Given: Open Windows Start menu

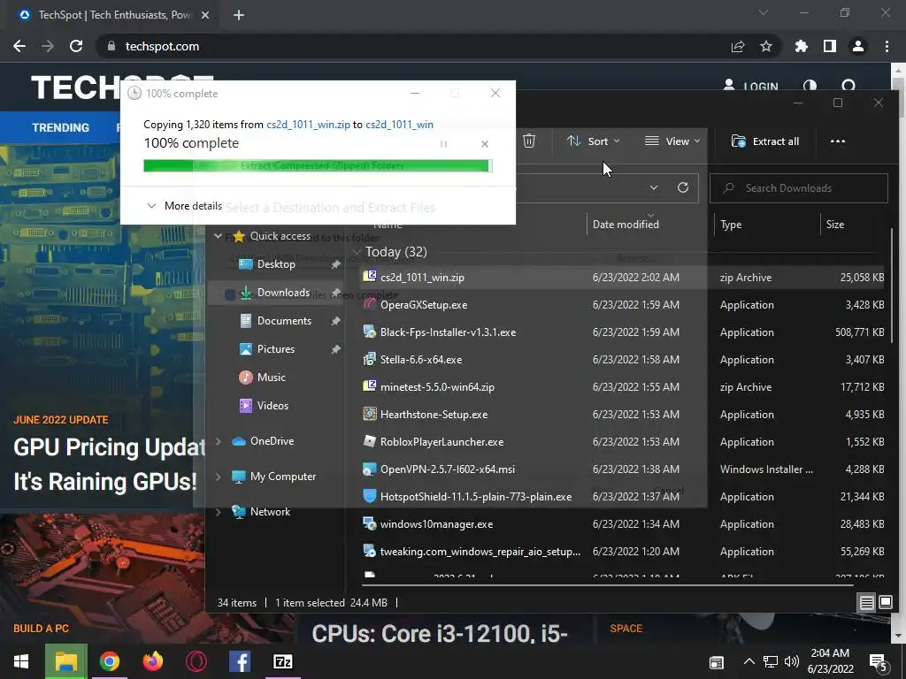Looking at the screenshot, I should point(21,661).
